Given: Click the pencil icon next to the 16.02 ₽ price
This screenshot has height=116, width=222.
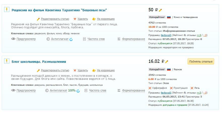Looking at the screenshot, I should tap(167, 62).
